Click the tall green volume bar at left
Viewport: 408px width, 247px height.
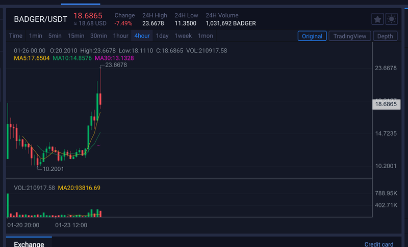point(8,205)
